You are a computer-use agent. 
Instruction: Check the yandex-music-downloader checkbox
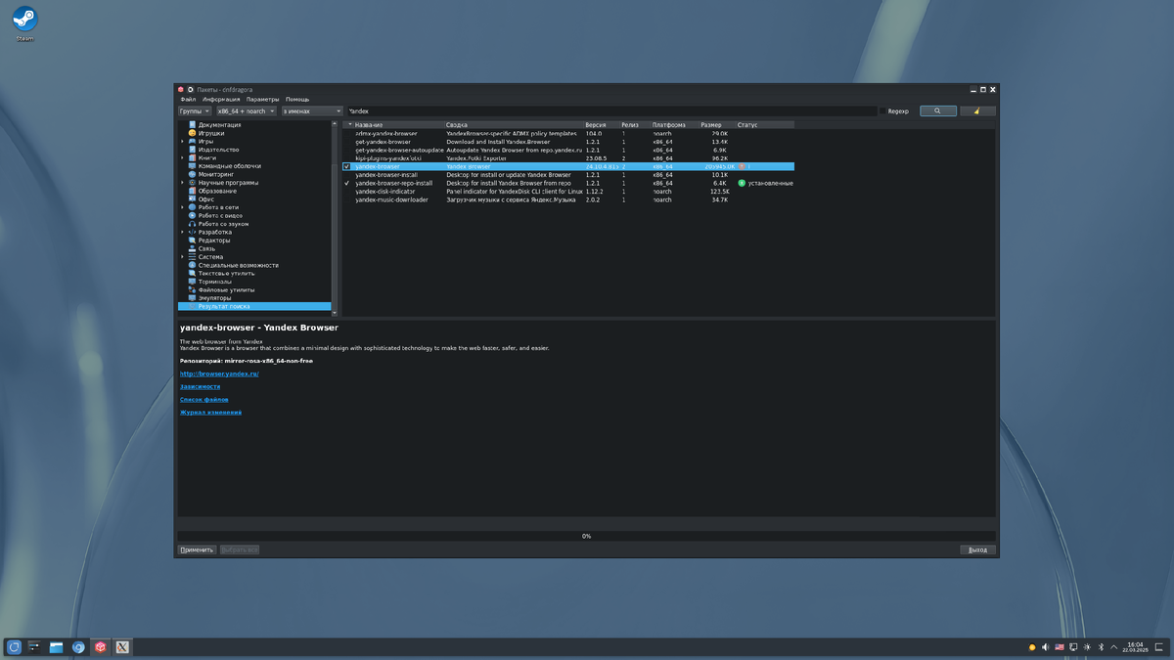point(346,199)
